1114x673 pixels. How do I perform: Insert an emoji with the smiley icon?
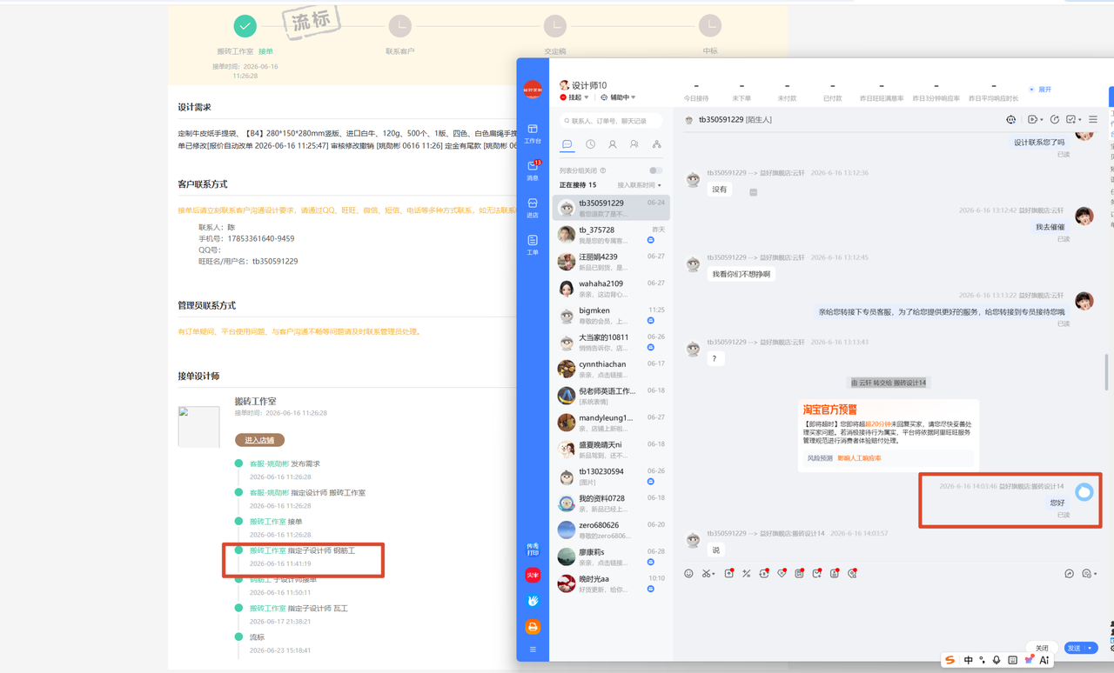688,574
